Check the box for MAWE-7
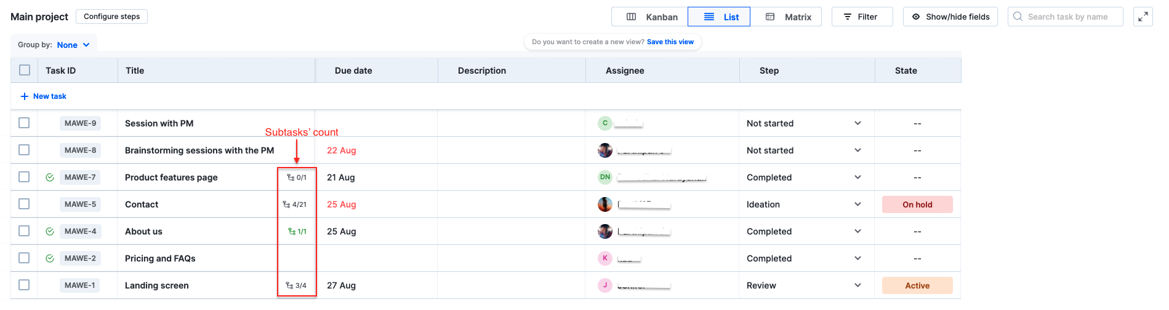The image size is (1169, 310). 24,177
